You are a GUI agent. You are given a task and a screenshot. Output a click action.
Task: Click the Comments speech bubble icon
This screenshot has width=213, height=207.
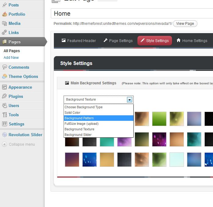[x=5, y=67]
